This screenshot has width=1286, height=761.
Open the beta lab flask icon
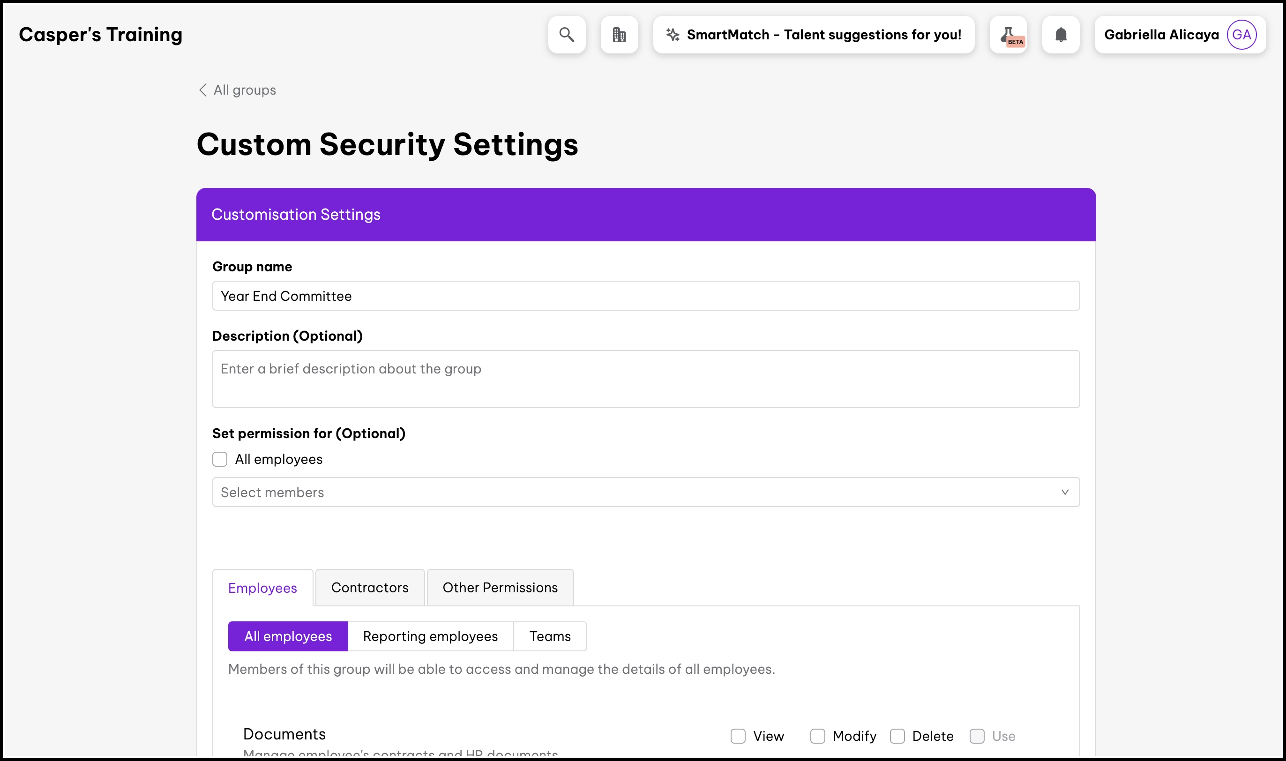tap(1008, 34)
